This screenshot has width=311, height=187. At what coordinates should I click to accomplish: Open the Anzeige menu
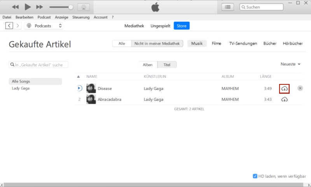pyautogui.click(x=61, y=17)
